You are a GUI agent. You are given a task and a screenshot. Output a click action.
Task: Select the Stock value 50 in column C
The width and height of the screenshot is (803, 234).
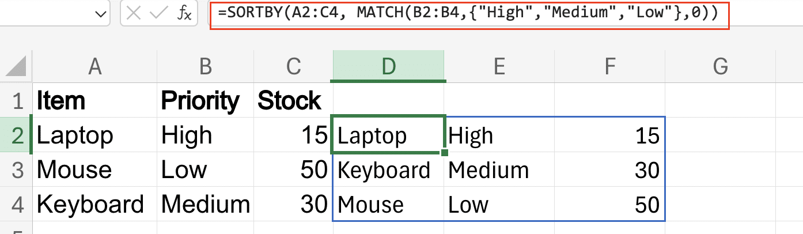[293, 169]
